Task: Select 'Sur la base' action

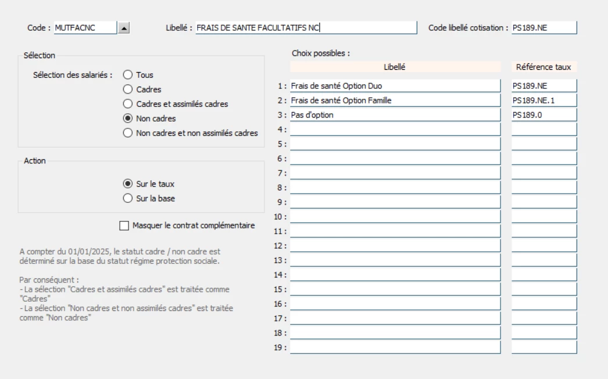Action: (127, 198)
